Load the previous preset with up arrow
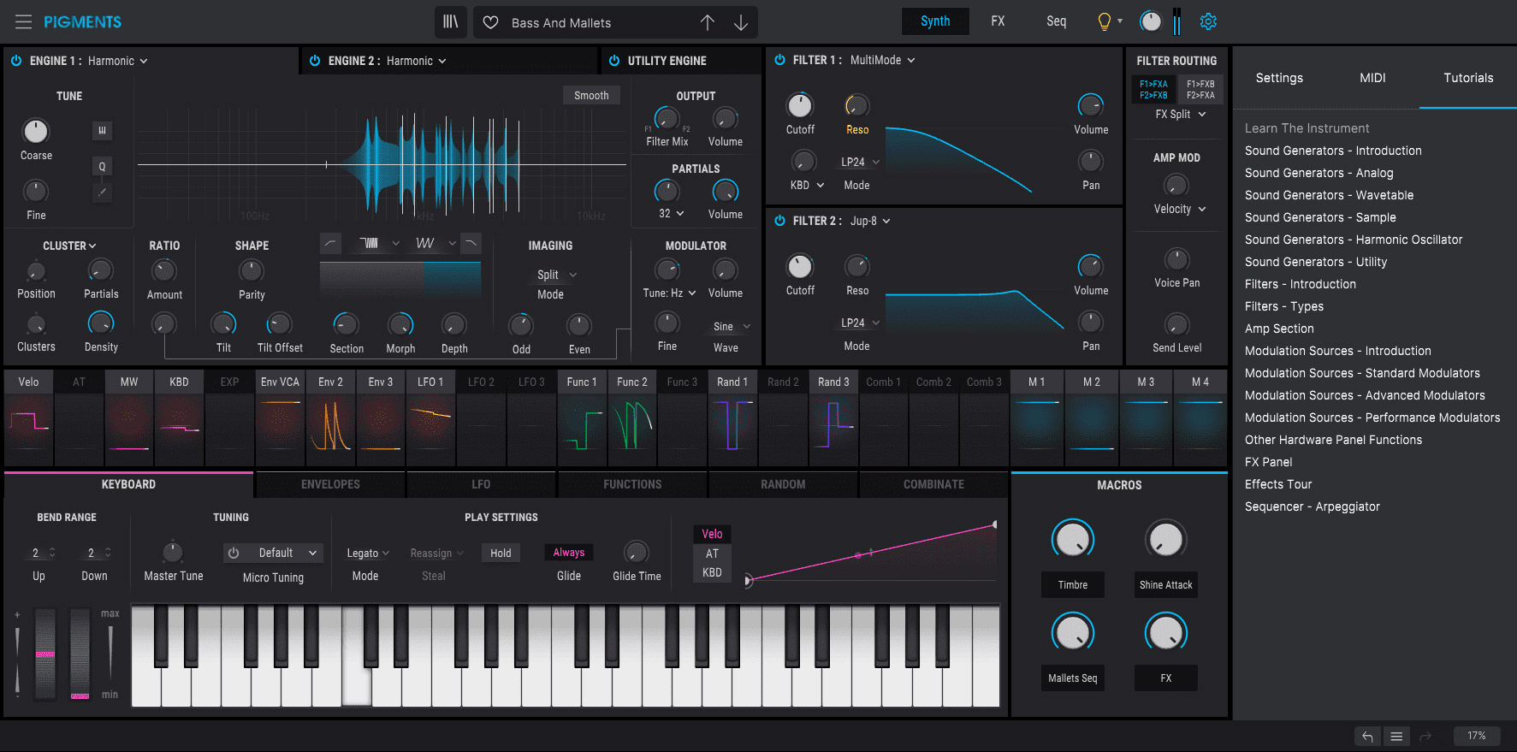Viewport: 1517px width, 752px height. 708,22
